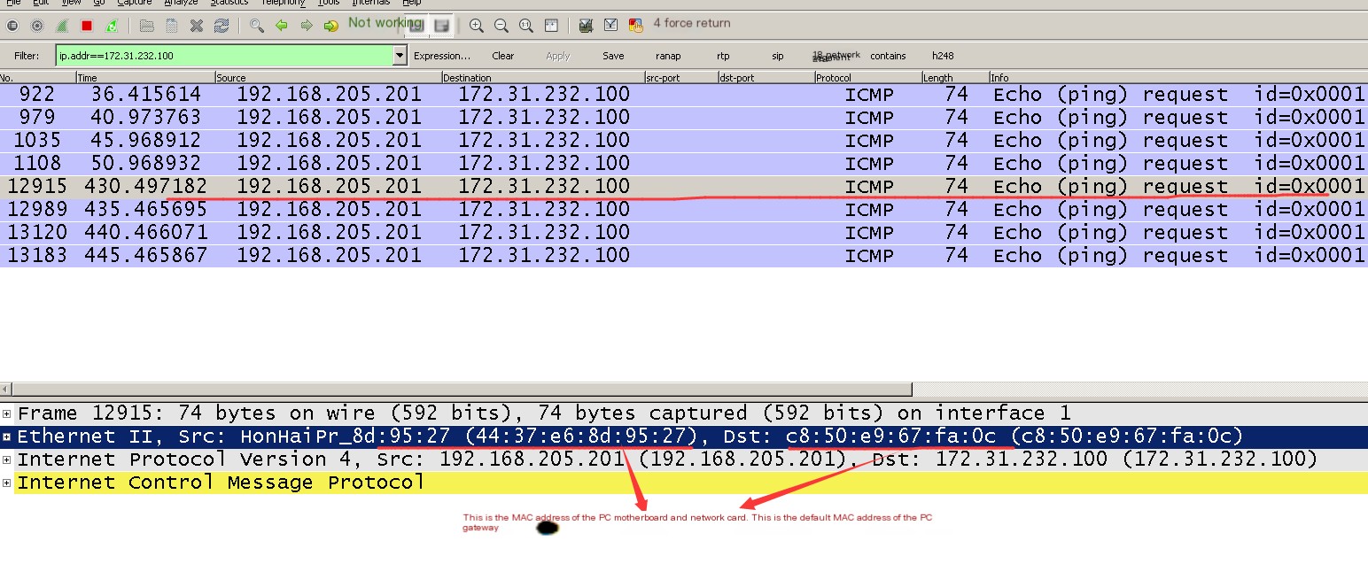The image size is (1368, 587).
Task: Save the current filter
Action: click(613, 56)
